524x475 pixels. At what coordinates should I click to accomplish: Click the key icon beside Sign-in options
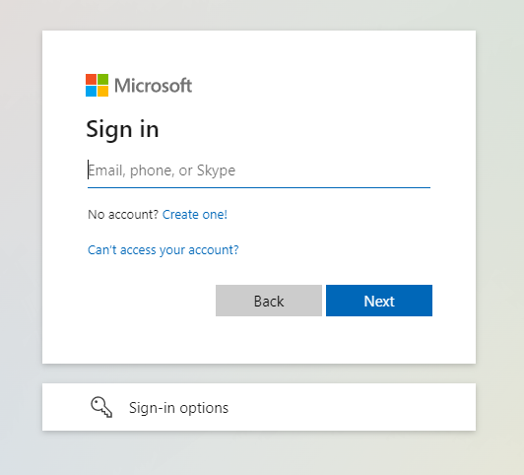(101, 407)
